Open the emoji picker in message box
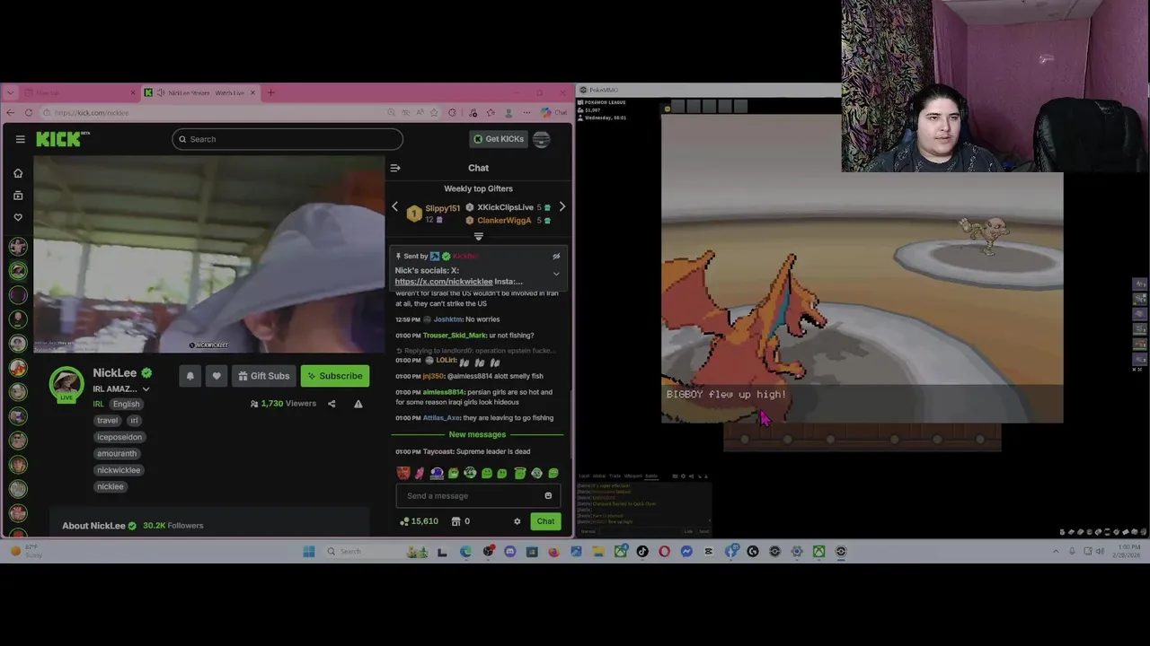 click(x=548, y=495)
